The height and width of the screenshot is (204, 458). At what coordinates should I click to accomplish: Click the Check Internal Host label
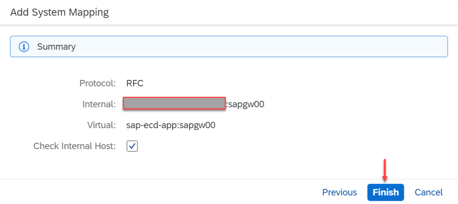pyautogui.click(x=74, y=146)
